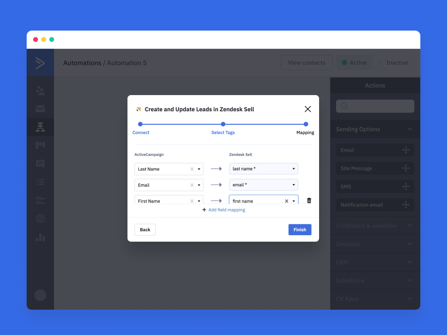Open the last name * Zendesk dropdown

[x=264, y=169]
